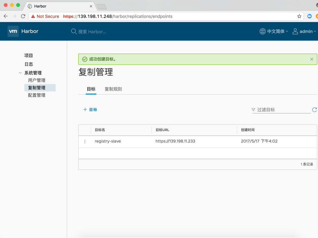Collapse the 系统管理 section
Screen dimensions: 318x238
pyautogui.click(x=20, y=73)
